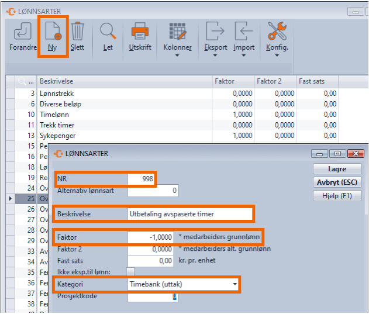This screenshot has height=314, width=369.
Task: Click the row indicator arrow for row 25
Action: [x=11, y=199]
